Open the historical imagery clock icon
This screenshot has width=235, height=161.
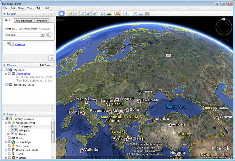coord(103,14)
